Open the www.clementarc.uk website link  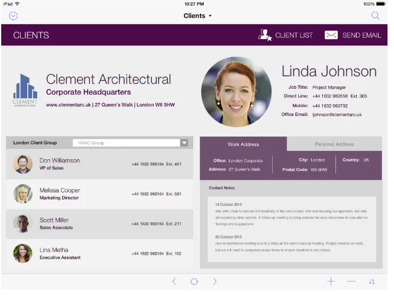click(x=69, y=105)
